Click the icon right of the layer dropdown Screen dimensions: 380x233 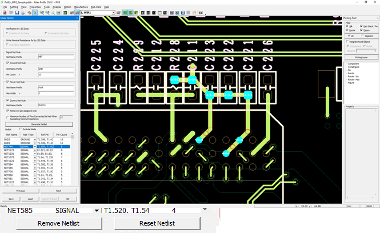[117, 11]
